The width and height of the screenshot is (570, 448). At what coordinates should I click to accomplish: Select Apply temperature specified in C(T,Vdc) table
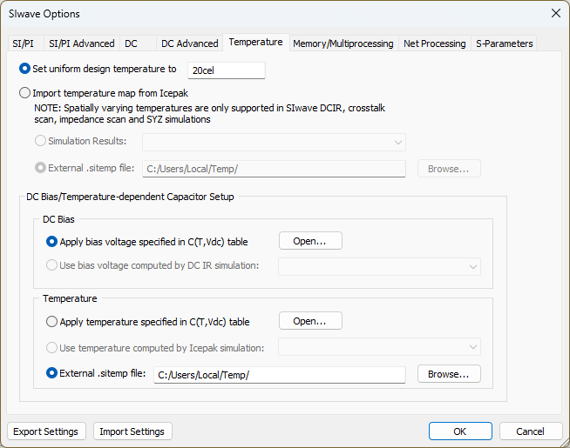point(52,321)
